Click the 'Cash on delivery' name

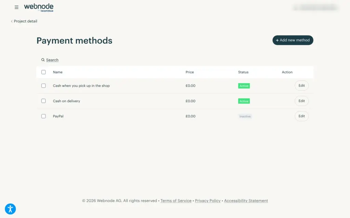(66, 101)
